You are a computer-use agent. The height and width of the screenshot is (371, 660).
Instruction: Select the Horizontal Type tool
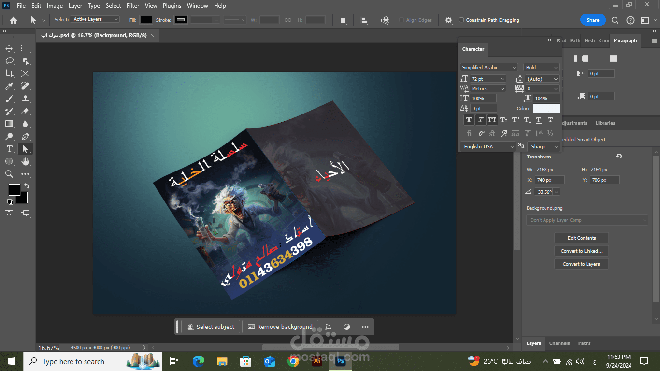[9, 149]
